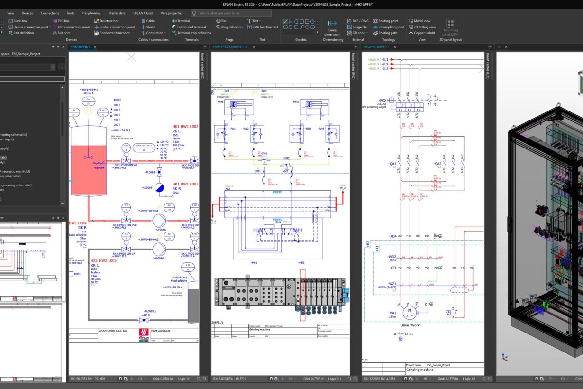Open the 2D drilling view tool

pos(422,27)
